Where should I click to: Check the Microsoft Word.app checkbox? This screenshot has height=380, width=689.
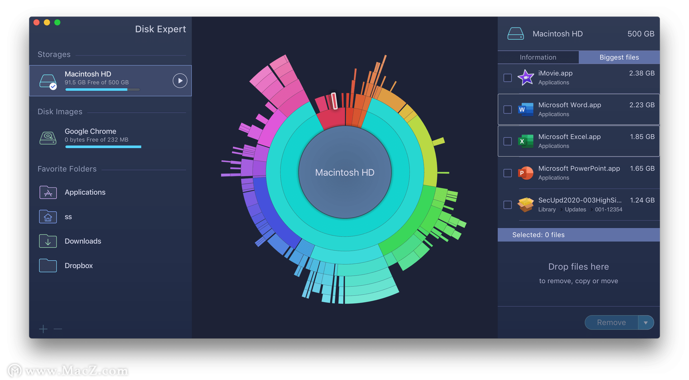tap(507, 109)
